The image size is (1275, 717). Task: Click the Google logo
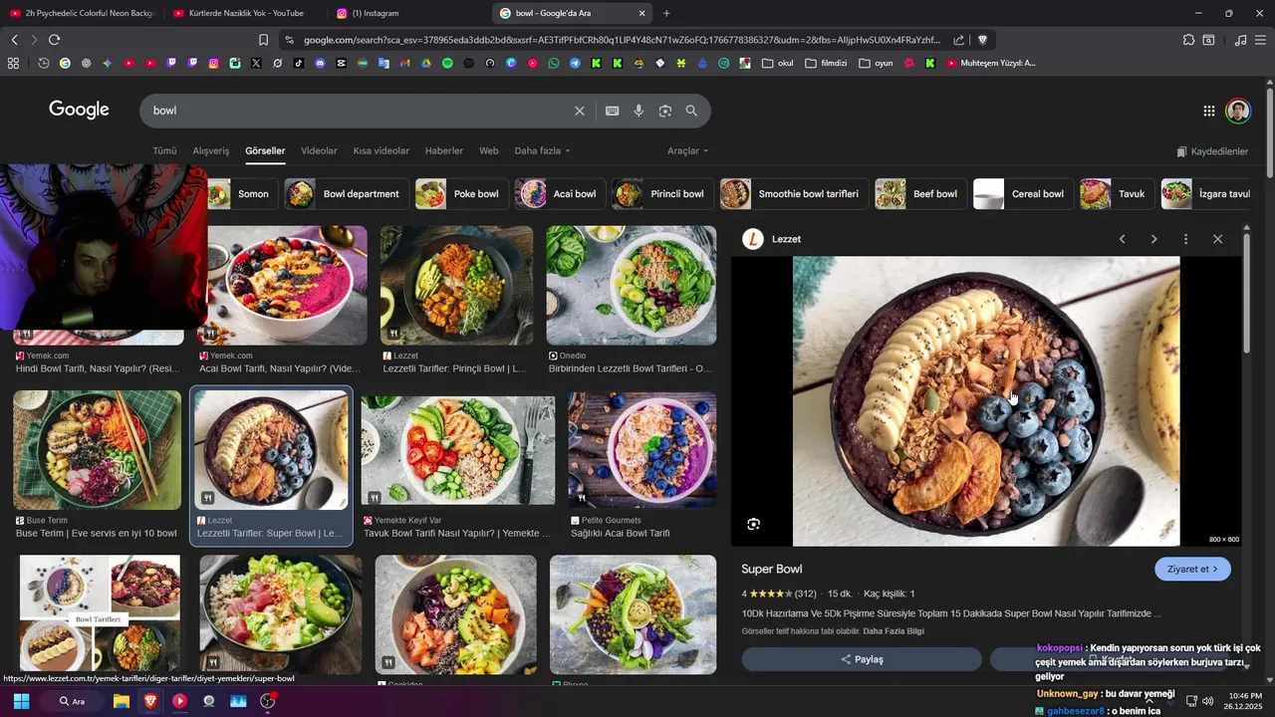tap(79, 110)
